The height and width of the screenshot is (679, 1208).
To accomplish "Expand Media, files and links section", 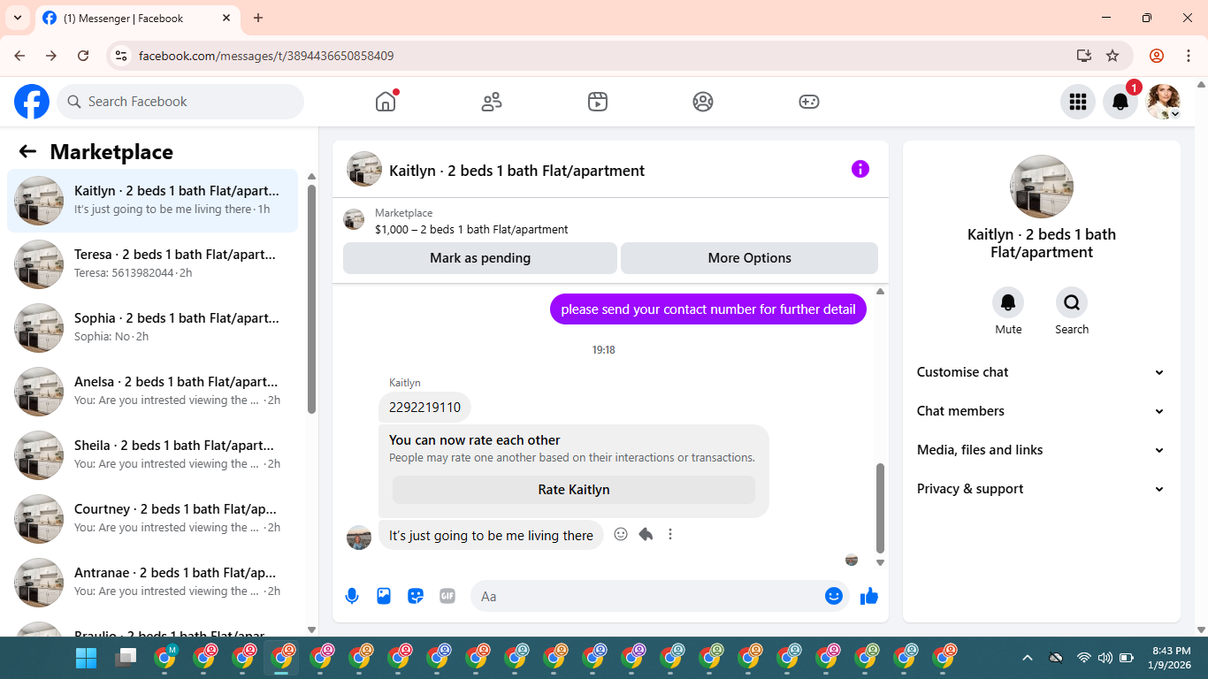I will coord(1041,450).
